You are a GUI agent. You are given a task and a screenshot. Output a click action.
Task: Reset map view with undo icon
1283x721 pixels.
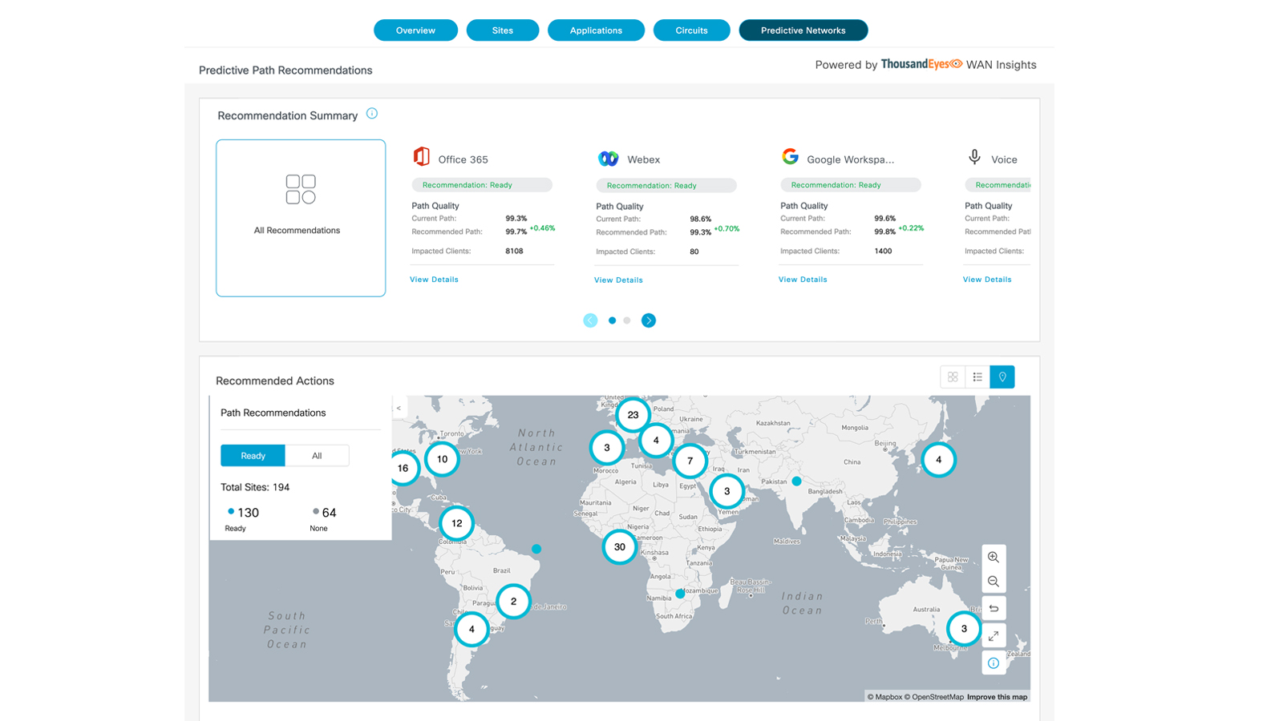coord(994,609)
